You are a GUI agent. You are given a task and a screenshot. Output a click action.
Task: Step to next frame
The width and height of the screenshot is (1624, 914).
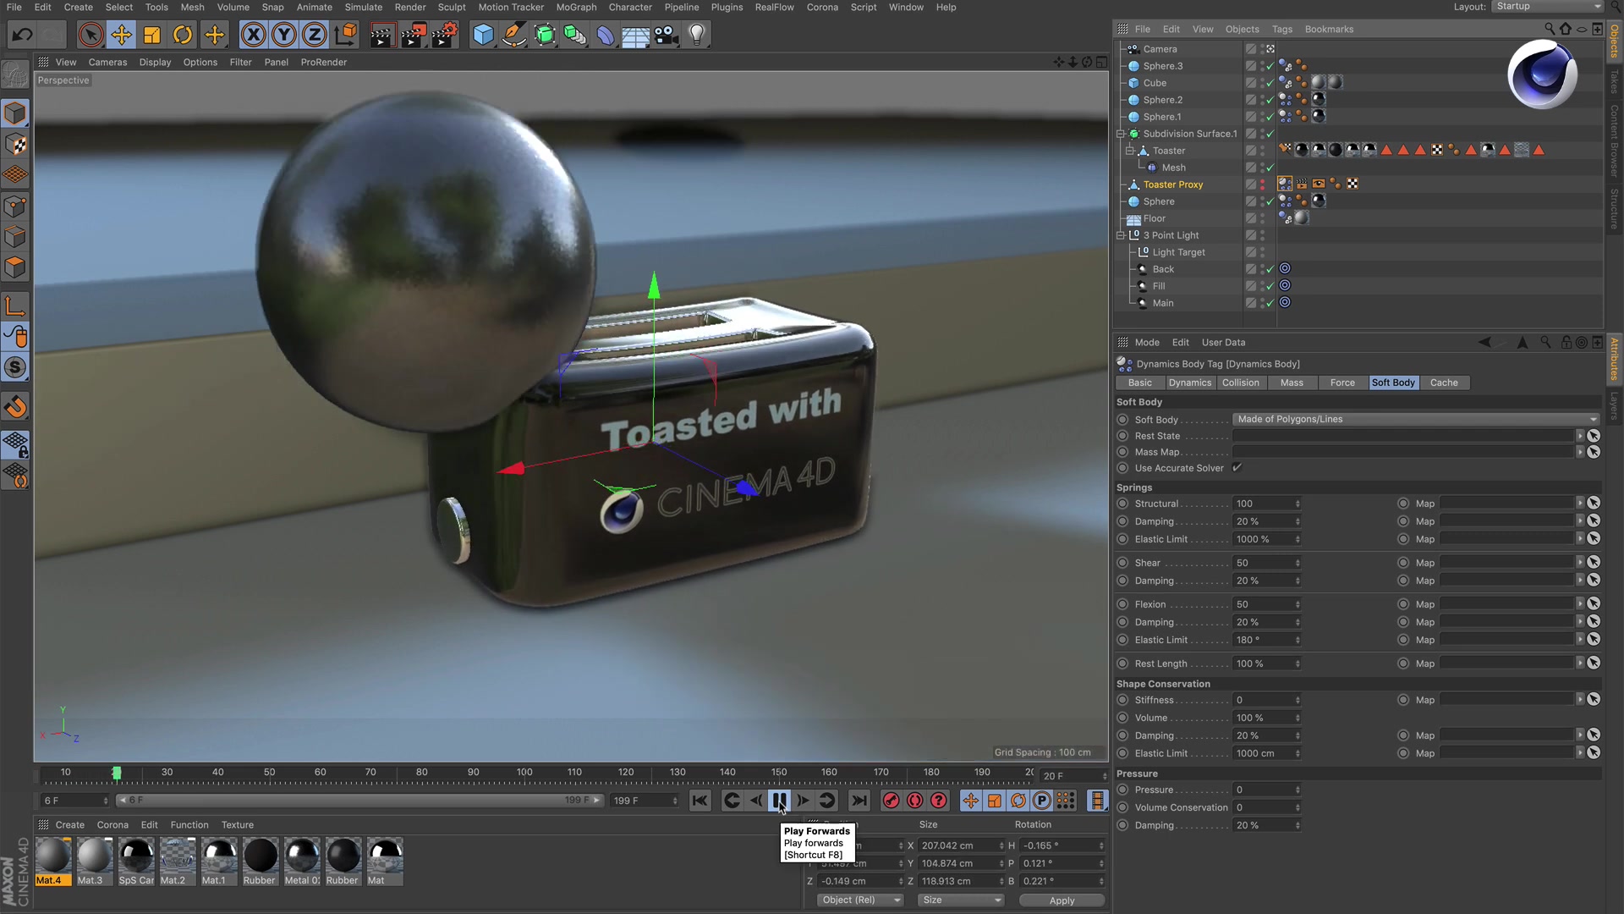(803, 801)
